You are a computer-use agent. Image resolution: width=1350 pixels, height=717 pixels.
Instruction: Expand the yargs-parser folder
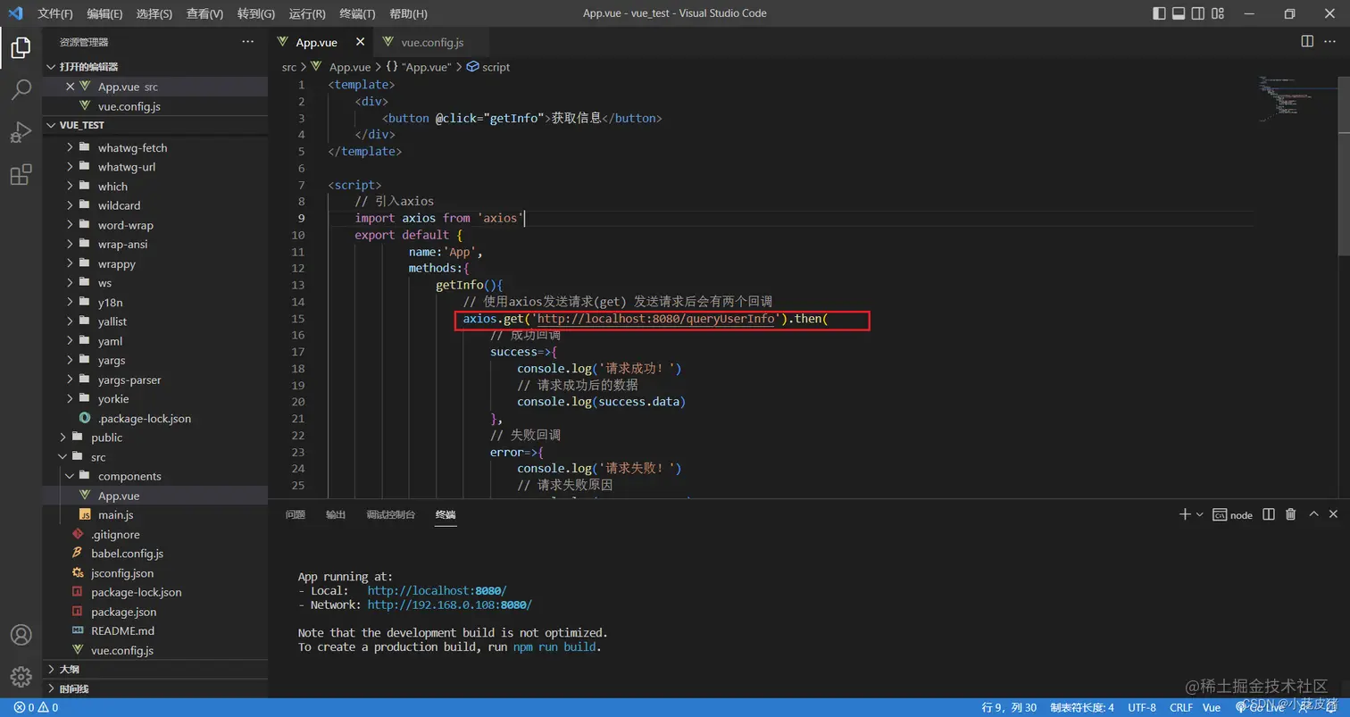pos(155,379)
